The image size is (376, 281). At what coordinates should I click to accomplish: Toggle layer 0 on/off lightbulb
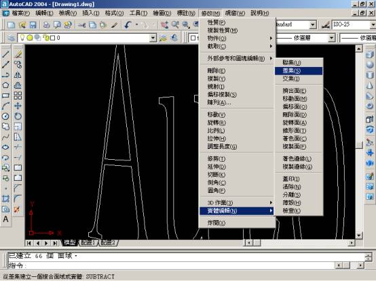[x=22, y=37]
